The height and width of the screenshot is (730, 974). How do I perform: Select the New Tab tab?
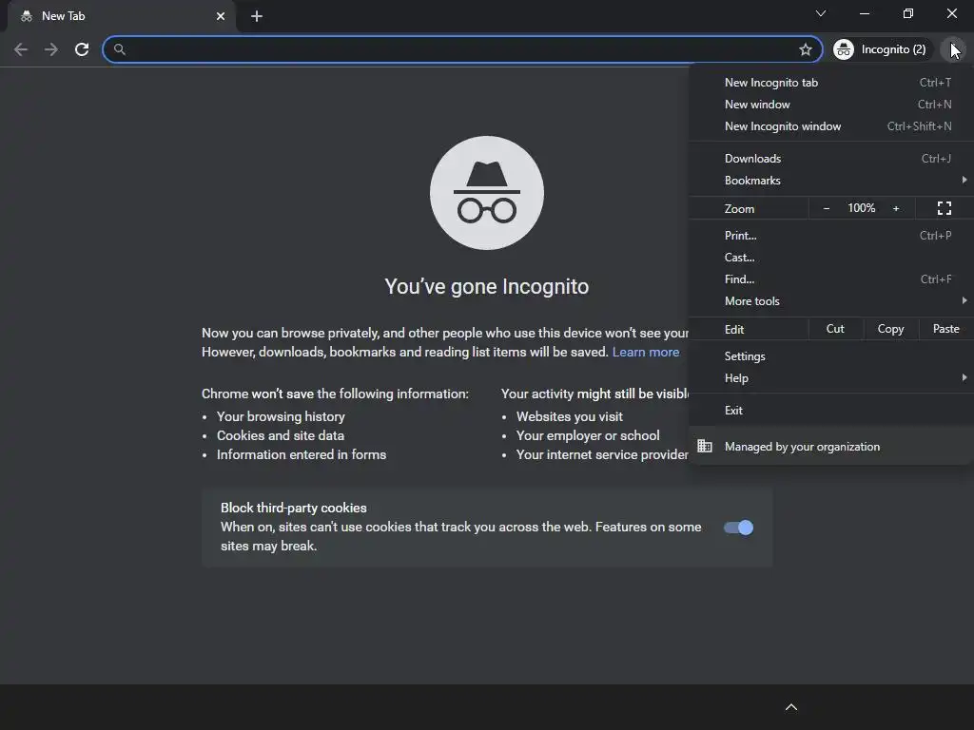click(x=121, y=16)
